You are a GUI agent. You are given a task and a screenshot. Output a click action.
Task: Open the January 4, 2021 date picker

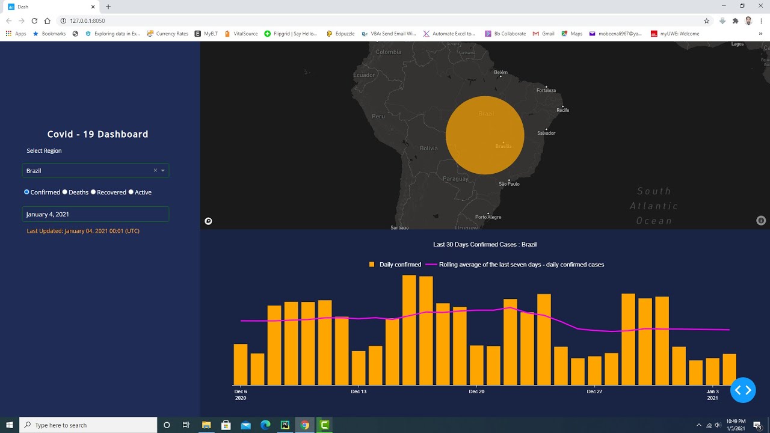coord(95,214)
